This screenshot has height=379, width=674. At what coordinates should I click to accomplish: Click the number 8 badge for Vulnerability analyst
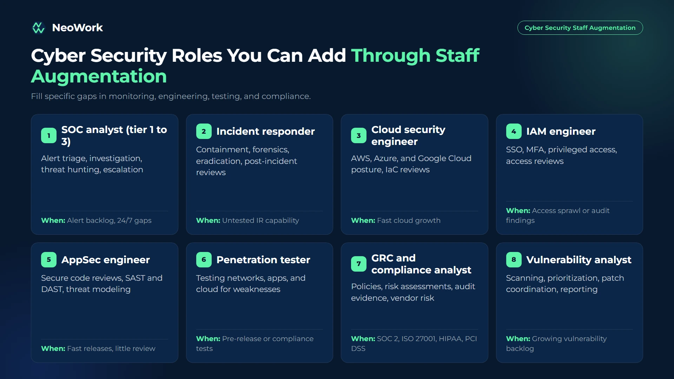[x=514, y=260]
